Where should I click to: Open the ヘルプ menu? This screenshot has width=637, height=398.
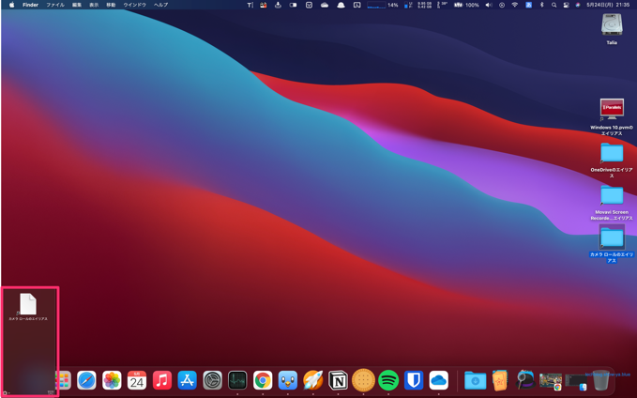point(161,5)
